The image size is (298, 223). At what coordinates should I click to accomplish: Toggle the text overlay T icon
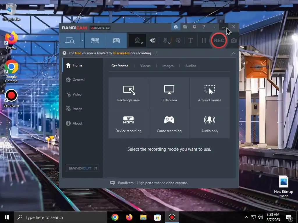click(x=190, y=40)
